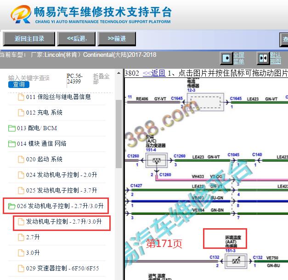
Task: Click the A/C pressure transducer symbol
Action: point(157,160)
